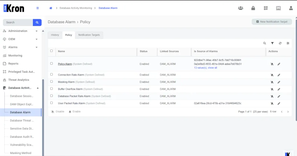
Task: Check the Masking Alarm checkbox
Action: [52, 81]
